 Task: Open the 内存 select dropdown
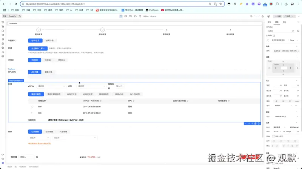pyautogui.click(x=91, y=86)
